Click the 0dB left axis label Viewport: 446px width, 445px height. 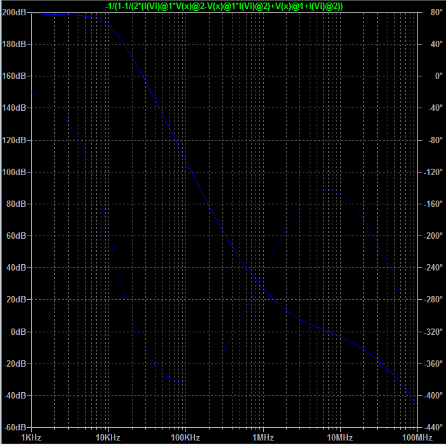pyautogui.click(x=18, y=332)
